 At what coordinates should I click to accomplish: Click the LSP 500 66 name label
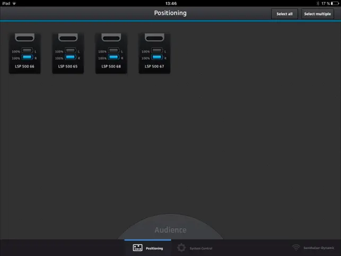24,66
